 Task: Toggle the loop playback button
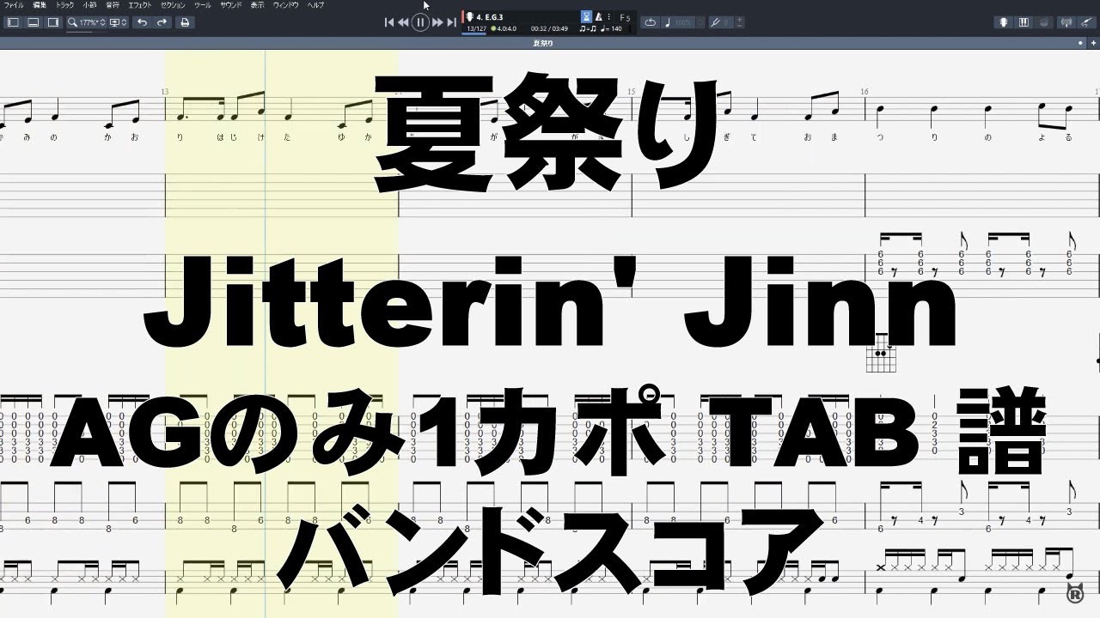(651, 22)
